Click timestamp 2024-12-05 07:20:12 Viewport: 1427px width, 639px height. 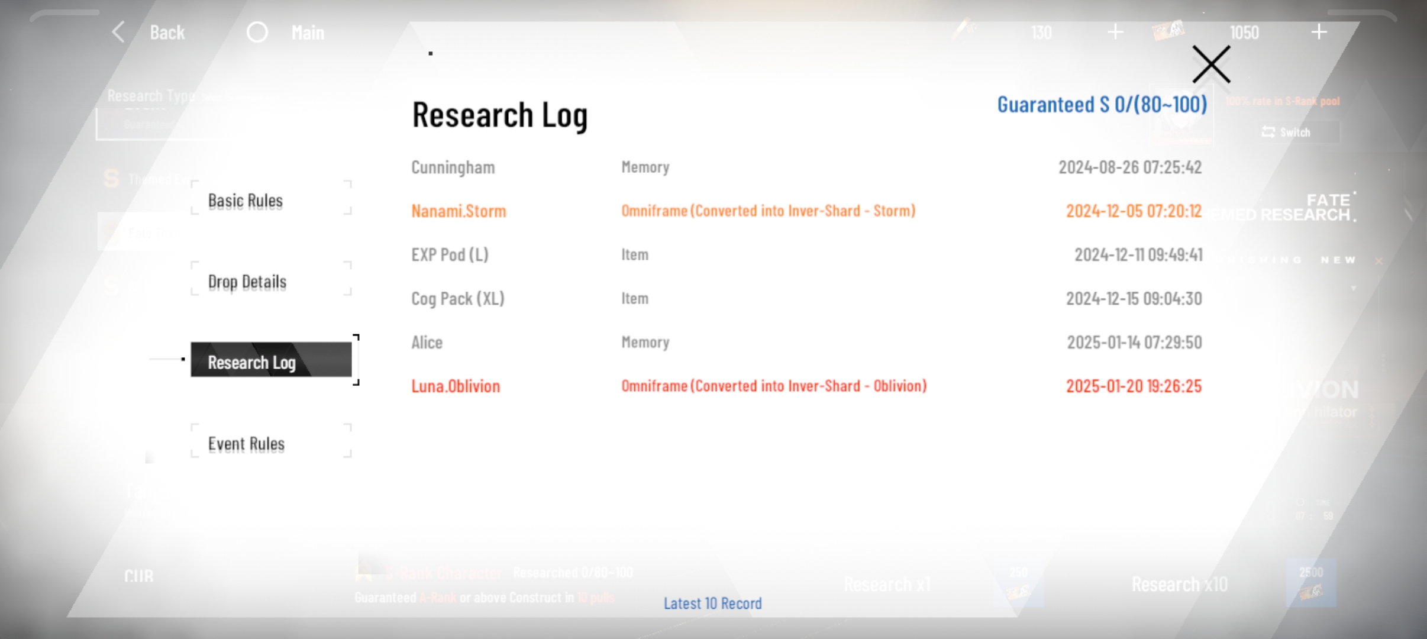[1134, 211]
